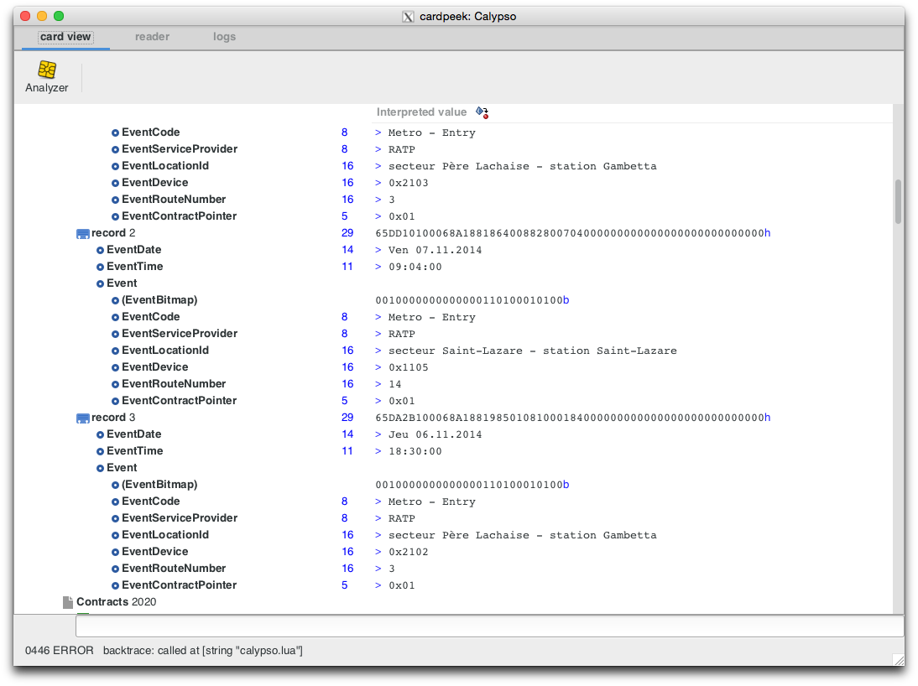Switch to the reader tab
The image size is (918, 686).
(152, 36)
